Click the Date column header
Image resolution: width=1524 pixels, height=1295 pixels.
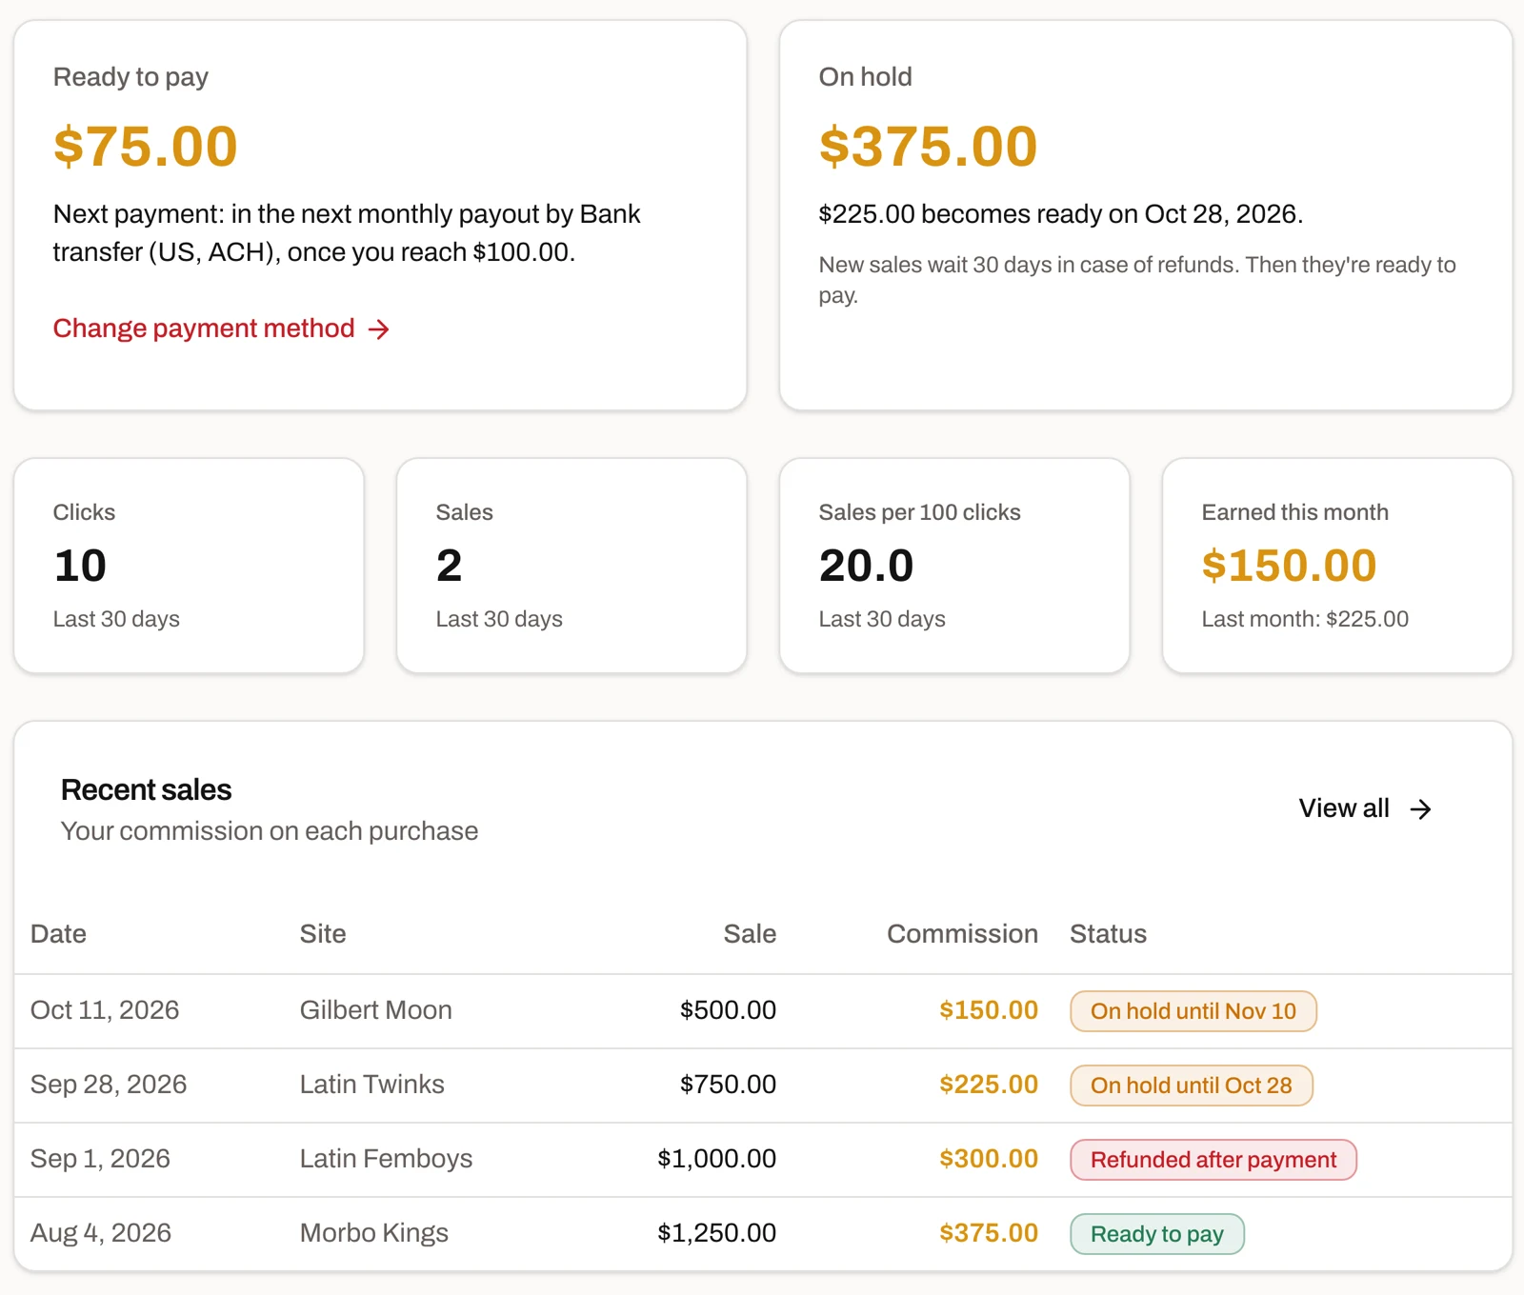coord(58,934)
